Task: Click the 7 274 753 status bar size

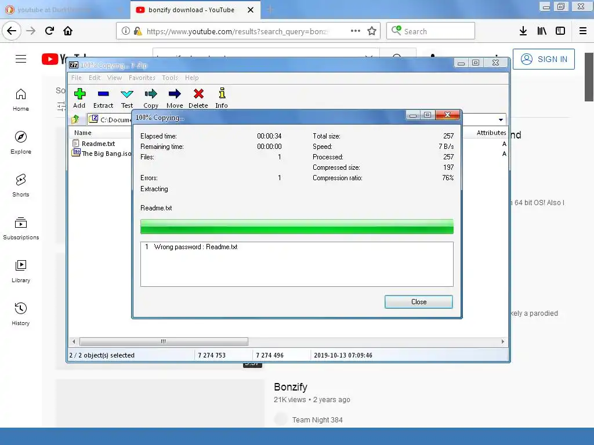Action: [x=212, y=355]
